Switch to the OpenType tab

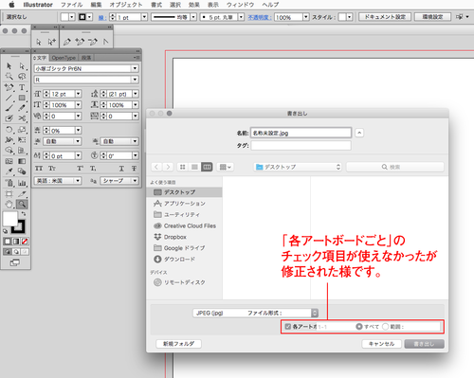64,58
